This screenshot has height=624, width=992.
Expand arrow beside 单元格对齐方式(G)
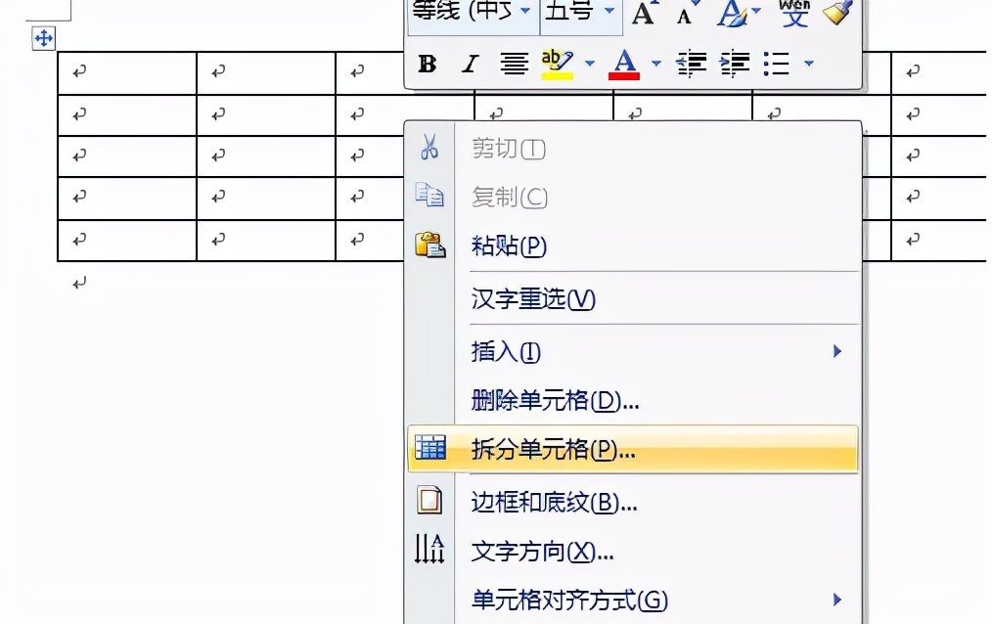pyautogui.click(x=837, y=600)
